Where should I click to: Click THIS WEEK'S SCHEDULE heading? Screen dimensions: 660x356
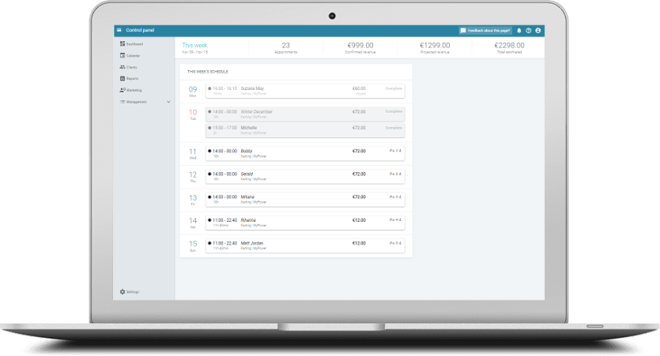click(x=208, y=72)
